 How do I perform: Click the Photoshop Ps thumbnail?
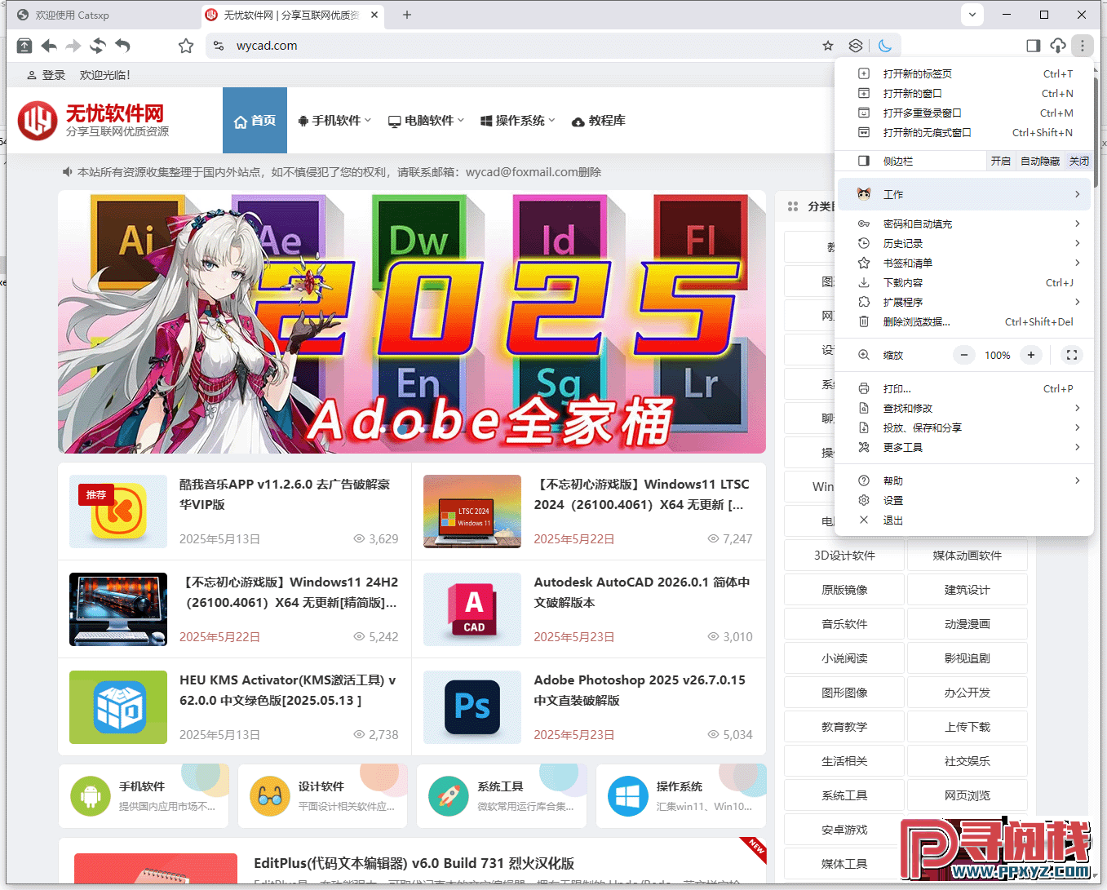tap(472, 707)
